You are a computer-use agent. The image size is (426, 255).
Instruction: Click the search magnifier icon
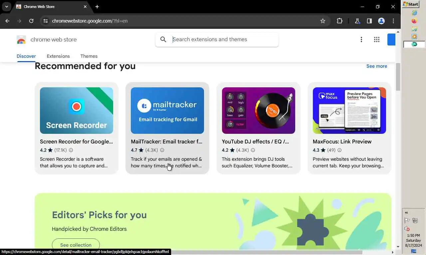(x=163, y=40)
